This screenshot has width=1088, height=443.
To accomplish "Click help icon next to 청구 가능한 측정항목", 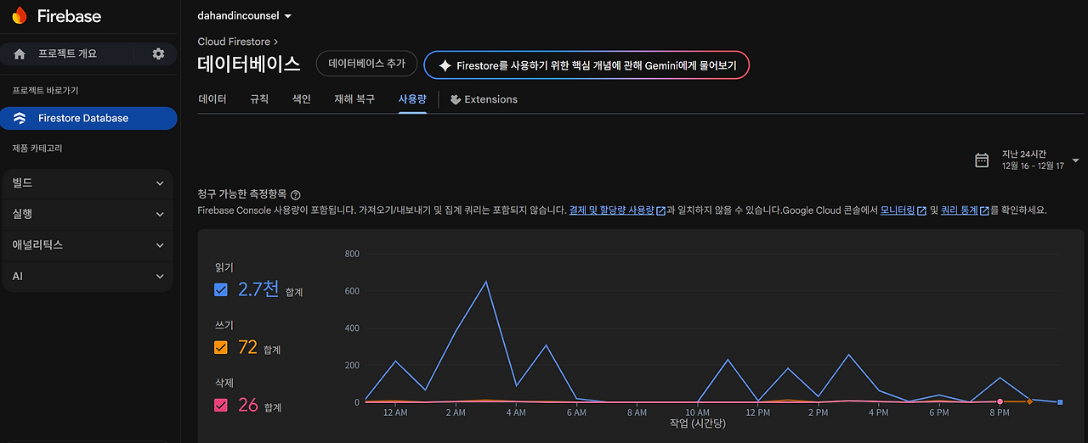I will 295,195.
